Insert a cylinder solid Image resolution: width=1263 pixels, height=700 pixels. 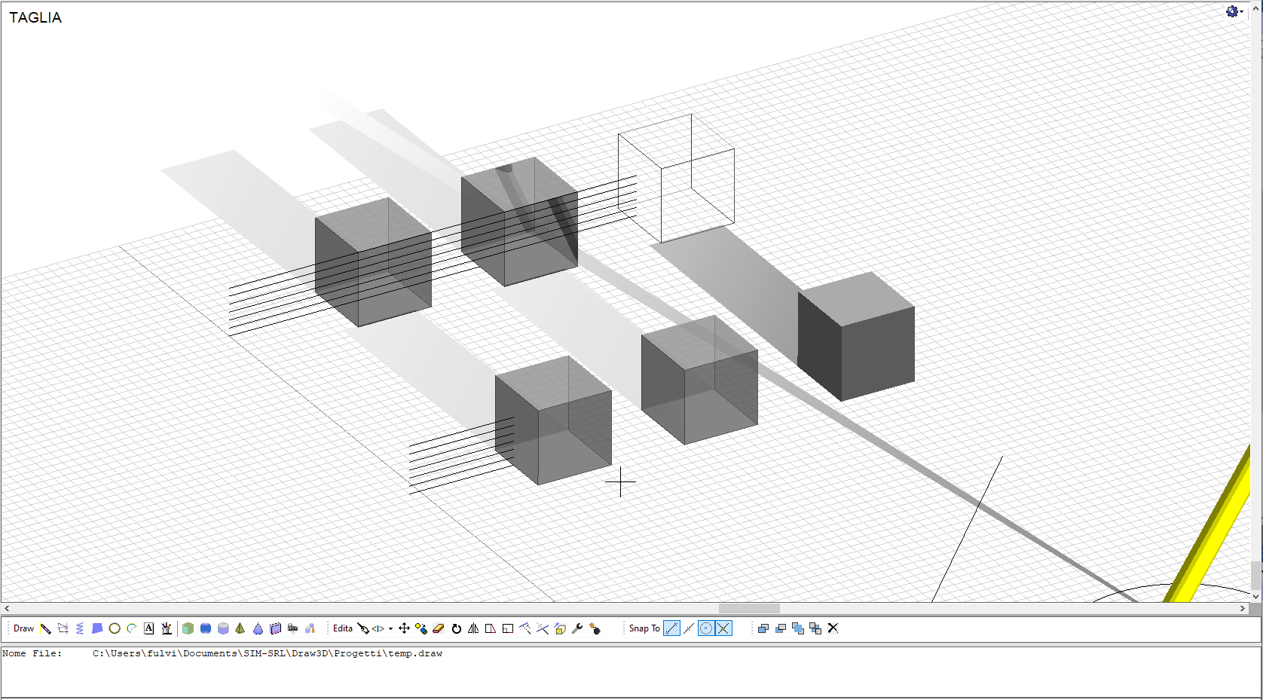point(223,628)
